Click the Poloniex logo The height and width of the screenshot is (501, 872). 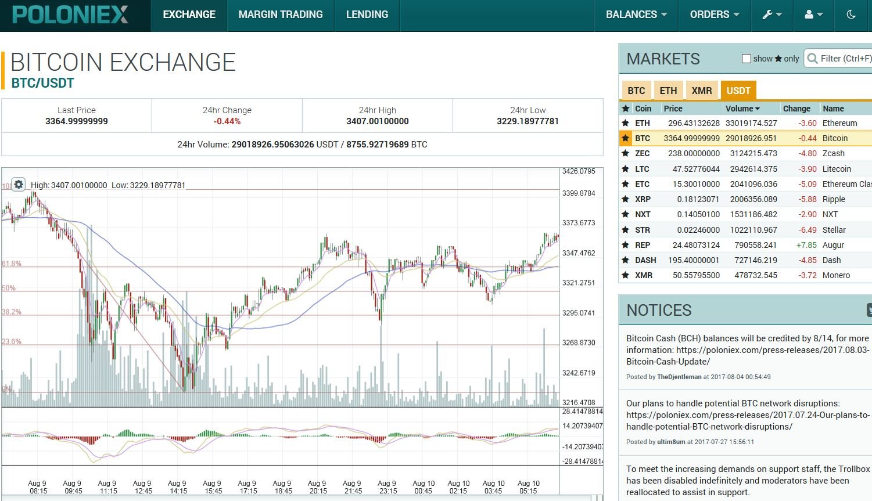70,14
